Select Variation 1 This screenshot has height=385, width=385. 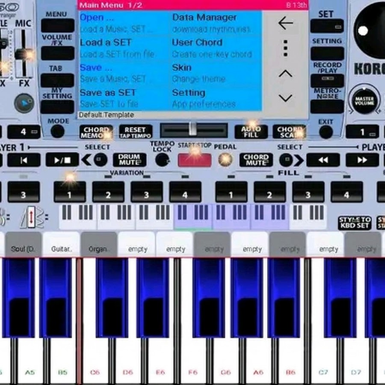tap(70, 192)
